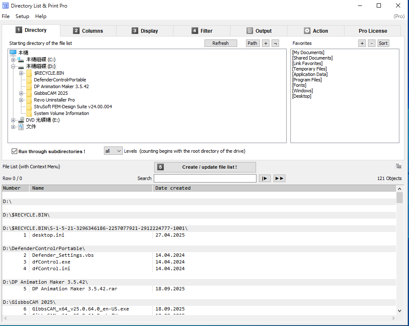
Task: Select [Desktop] in Favorites
Action: click(x=302, y=96)
